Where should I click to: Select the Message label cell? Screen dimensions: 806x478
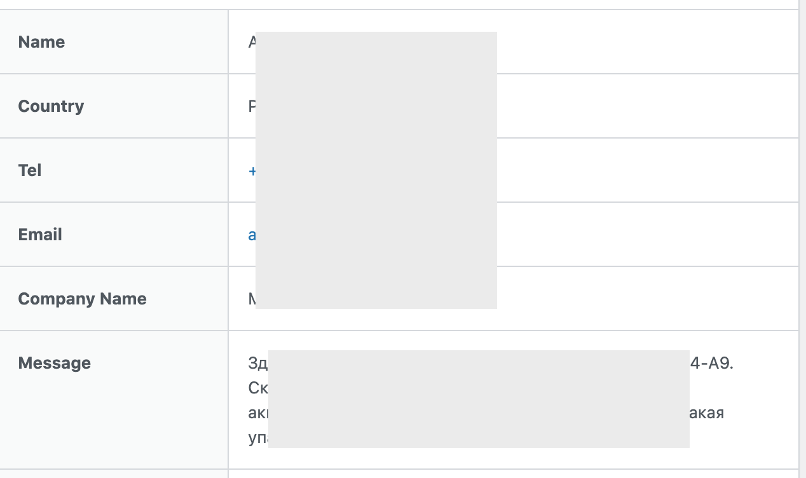point(54,363)
